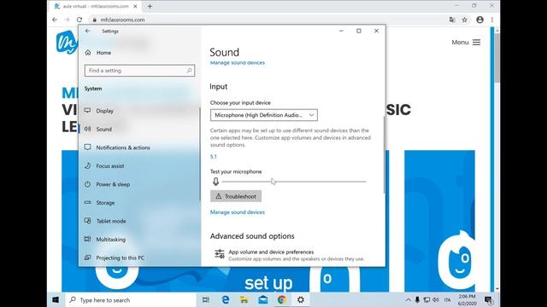This screenshot has width=547, height=307.
Task: Switch to Chrome on taskbar
Action: coord(282,299)
